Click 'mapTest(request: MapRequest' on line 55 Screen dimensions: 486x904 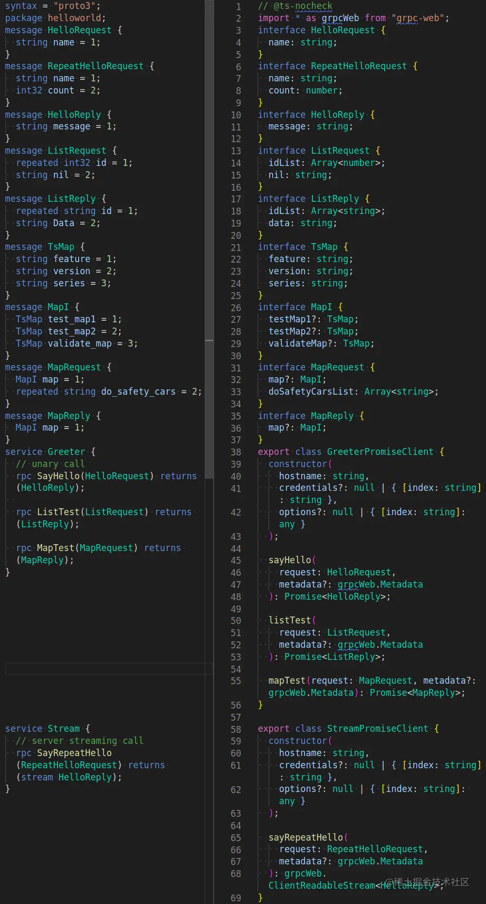click(x=340, y=681)
